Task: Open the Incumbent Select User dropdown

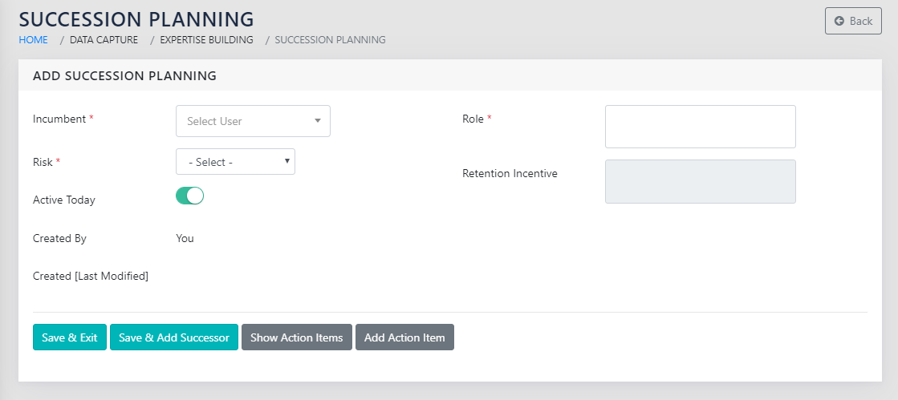Action: [253, 121]
